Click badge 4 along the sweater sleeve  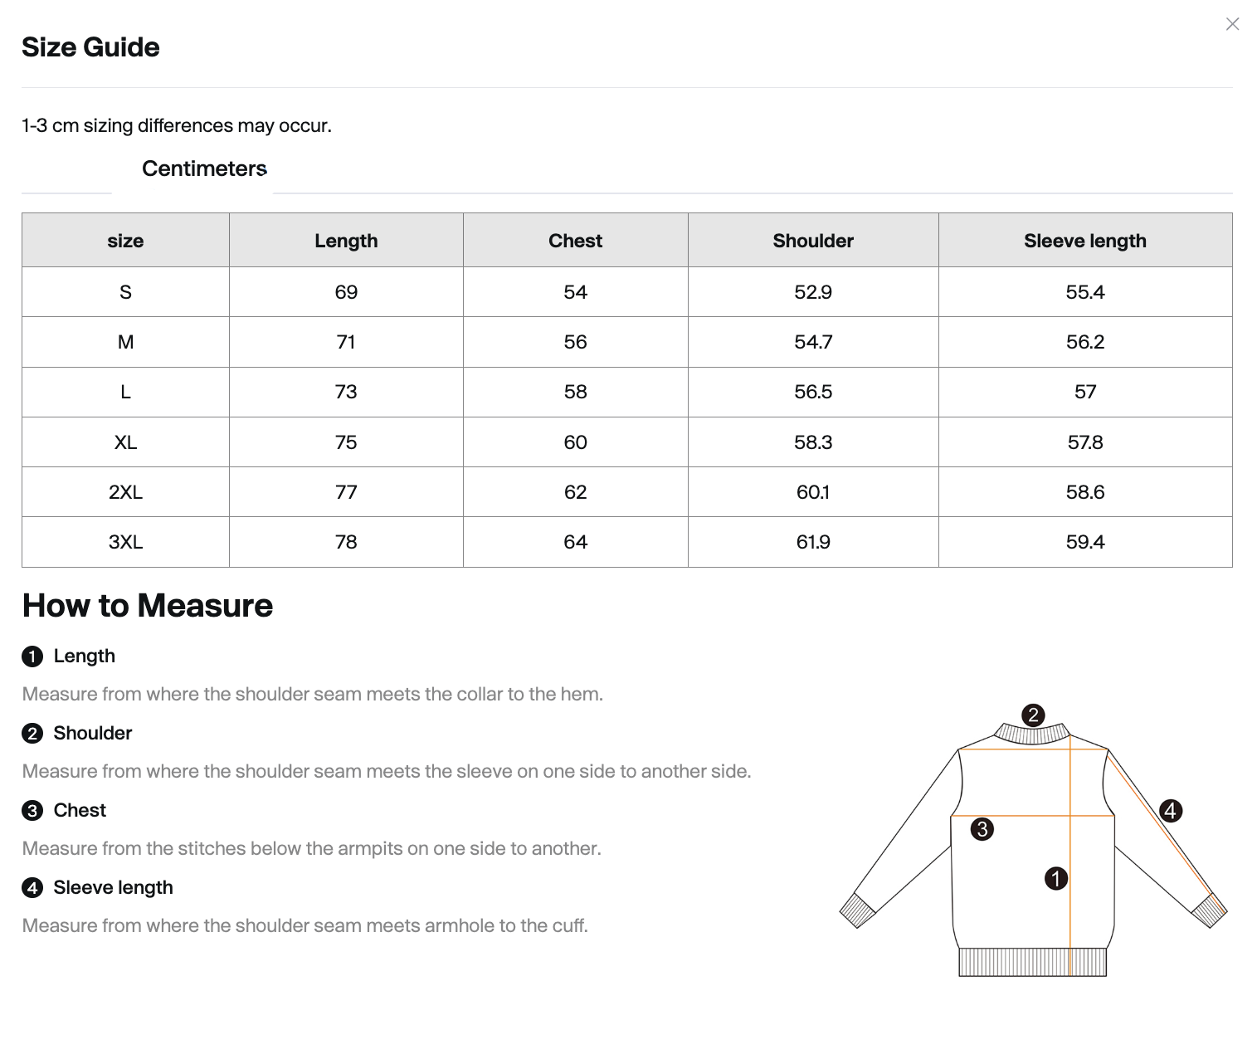pyautogui.click(x=1172, y=812)
